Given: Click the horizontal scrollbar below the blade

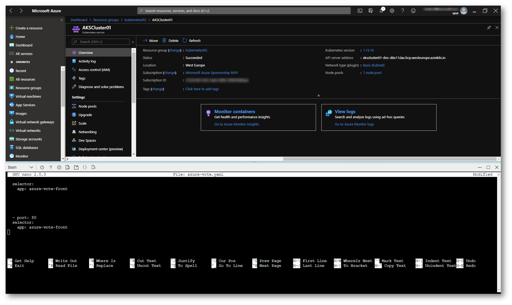Looking at the screenshot, I should 389,159.
